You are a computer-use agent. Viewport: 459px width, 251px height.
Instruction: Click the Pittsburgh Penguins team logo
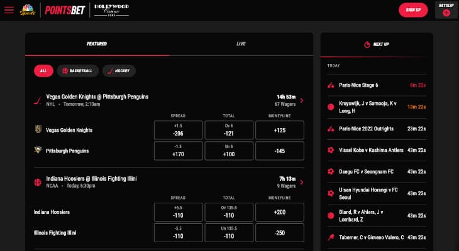tap(38, 150)
